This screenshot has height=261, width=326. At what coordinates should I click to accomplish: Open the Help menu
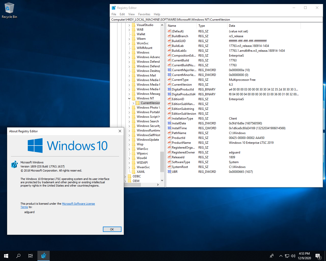point(157,14)
